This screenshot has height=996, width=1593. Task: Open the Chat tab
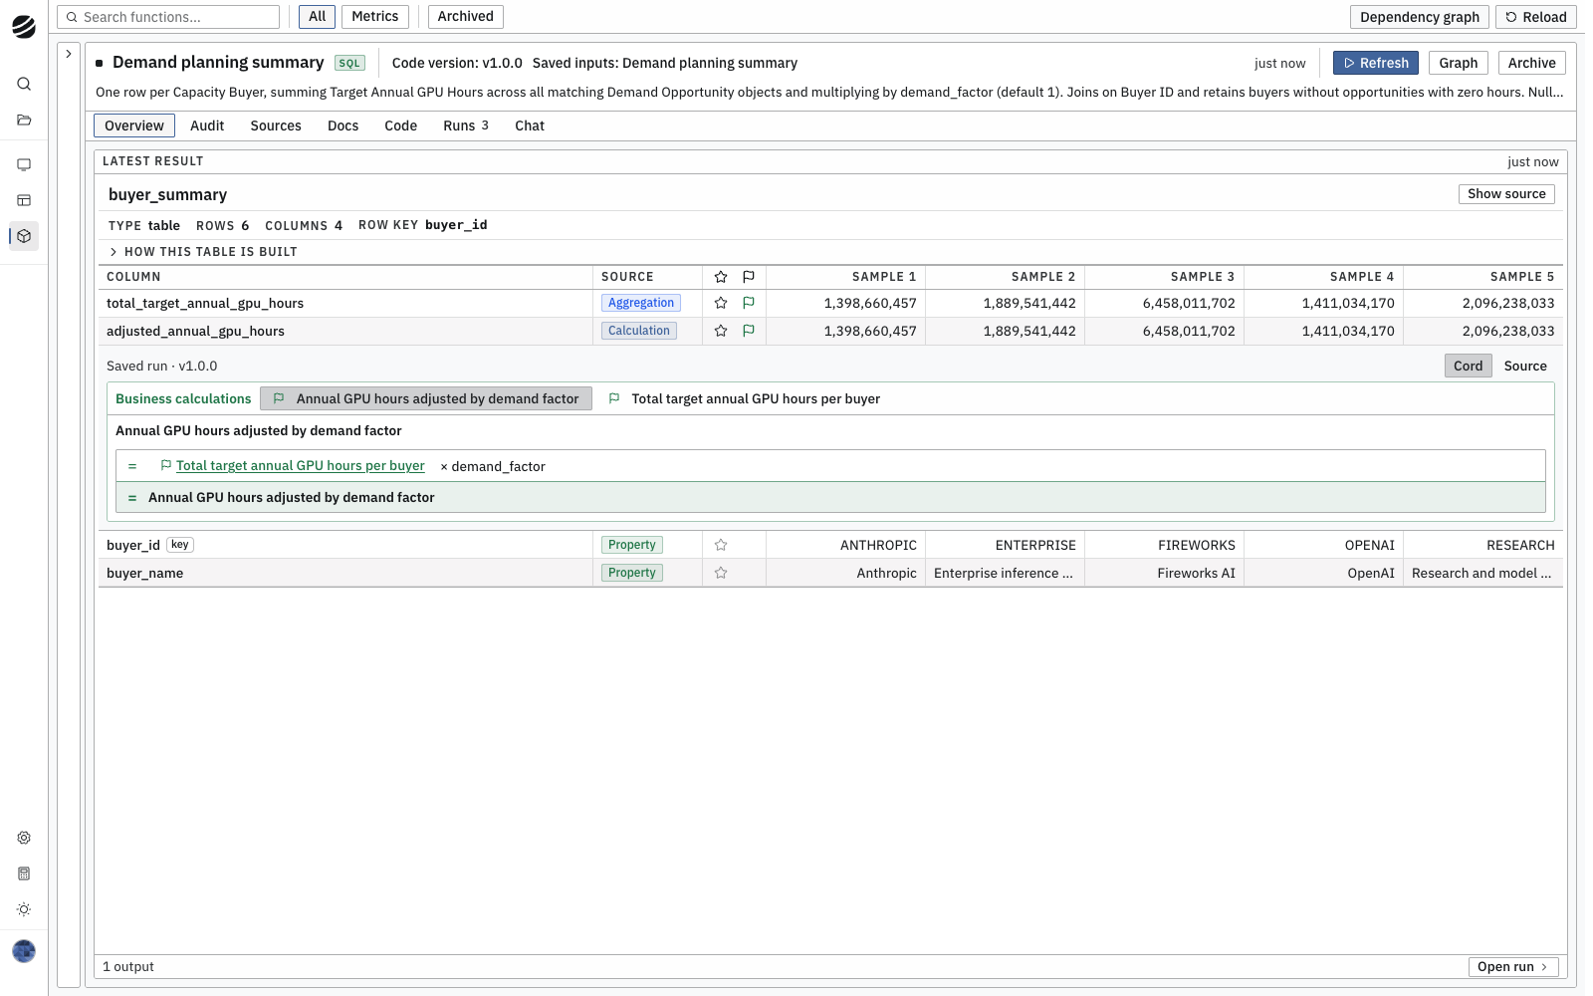click(530, 125)
